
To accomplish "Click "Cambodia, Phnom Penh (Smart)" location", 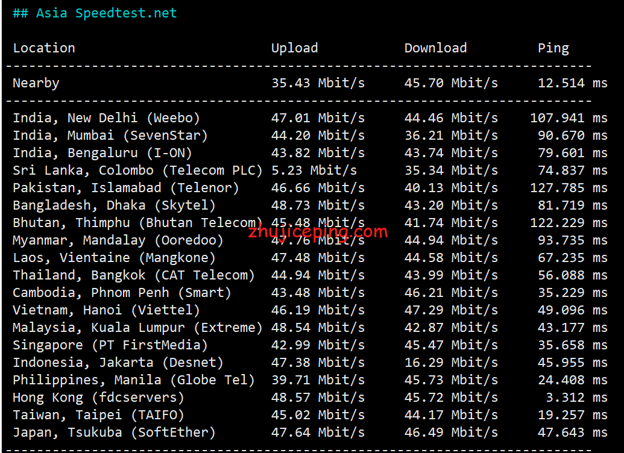I will [122, 293].
